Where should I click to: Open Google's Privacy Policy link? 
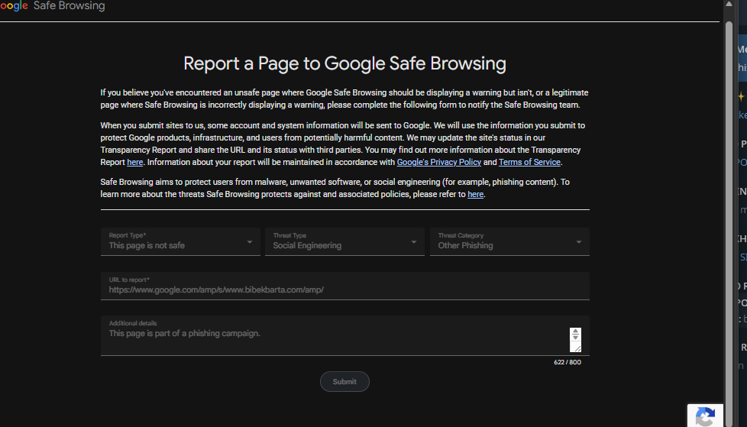pyautogui.click(x=438, y=162)
